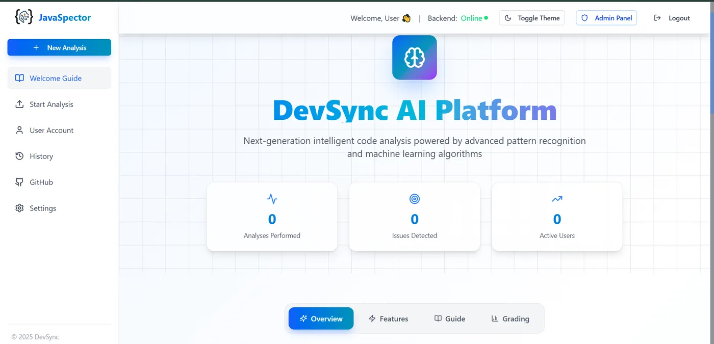Viewport: 714px width, 344px height.
Task: Click the brain logo tile above the title
Action: point(415,58)
